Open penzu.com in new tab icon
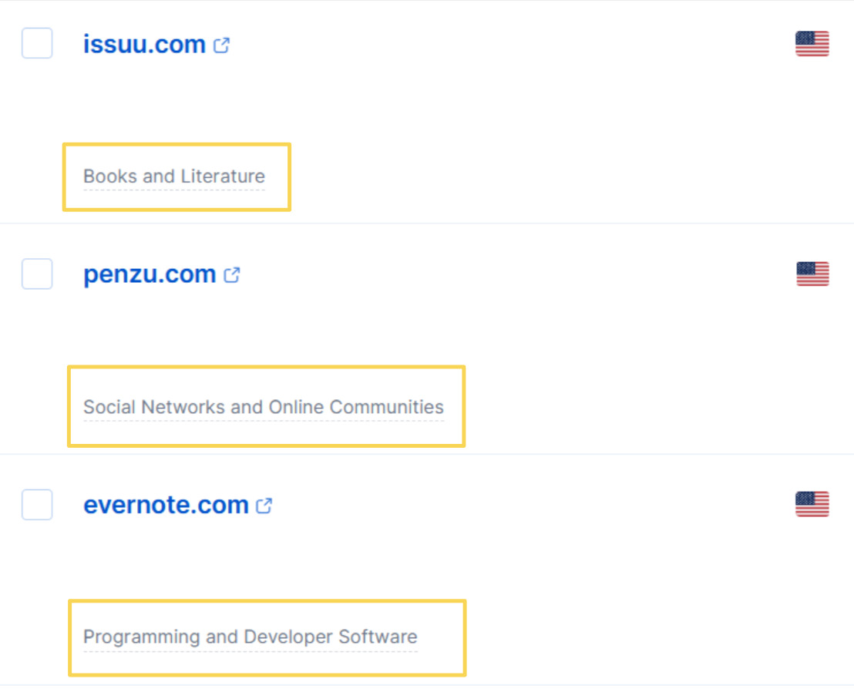Image resolution: width=854 pixels, height=689 pixels. 232,275
